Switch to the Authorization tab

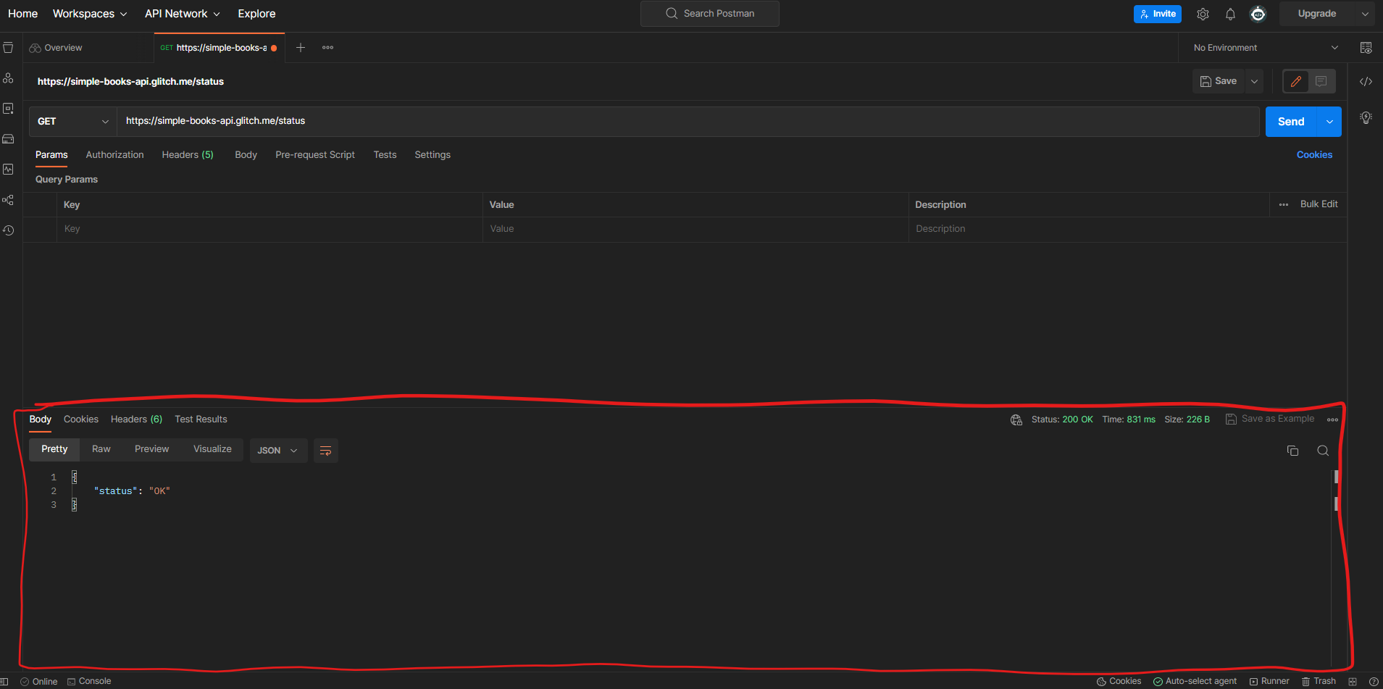(x=114, y=155)
